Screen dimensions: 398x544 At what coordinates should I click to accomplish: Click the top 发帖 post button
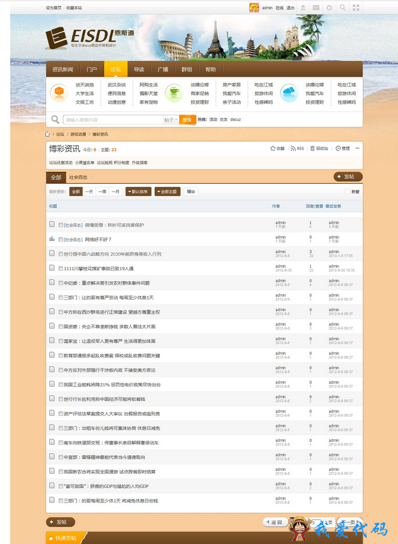point(348,177)
